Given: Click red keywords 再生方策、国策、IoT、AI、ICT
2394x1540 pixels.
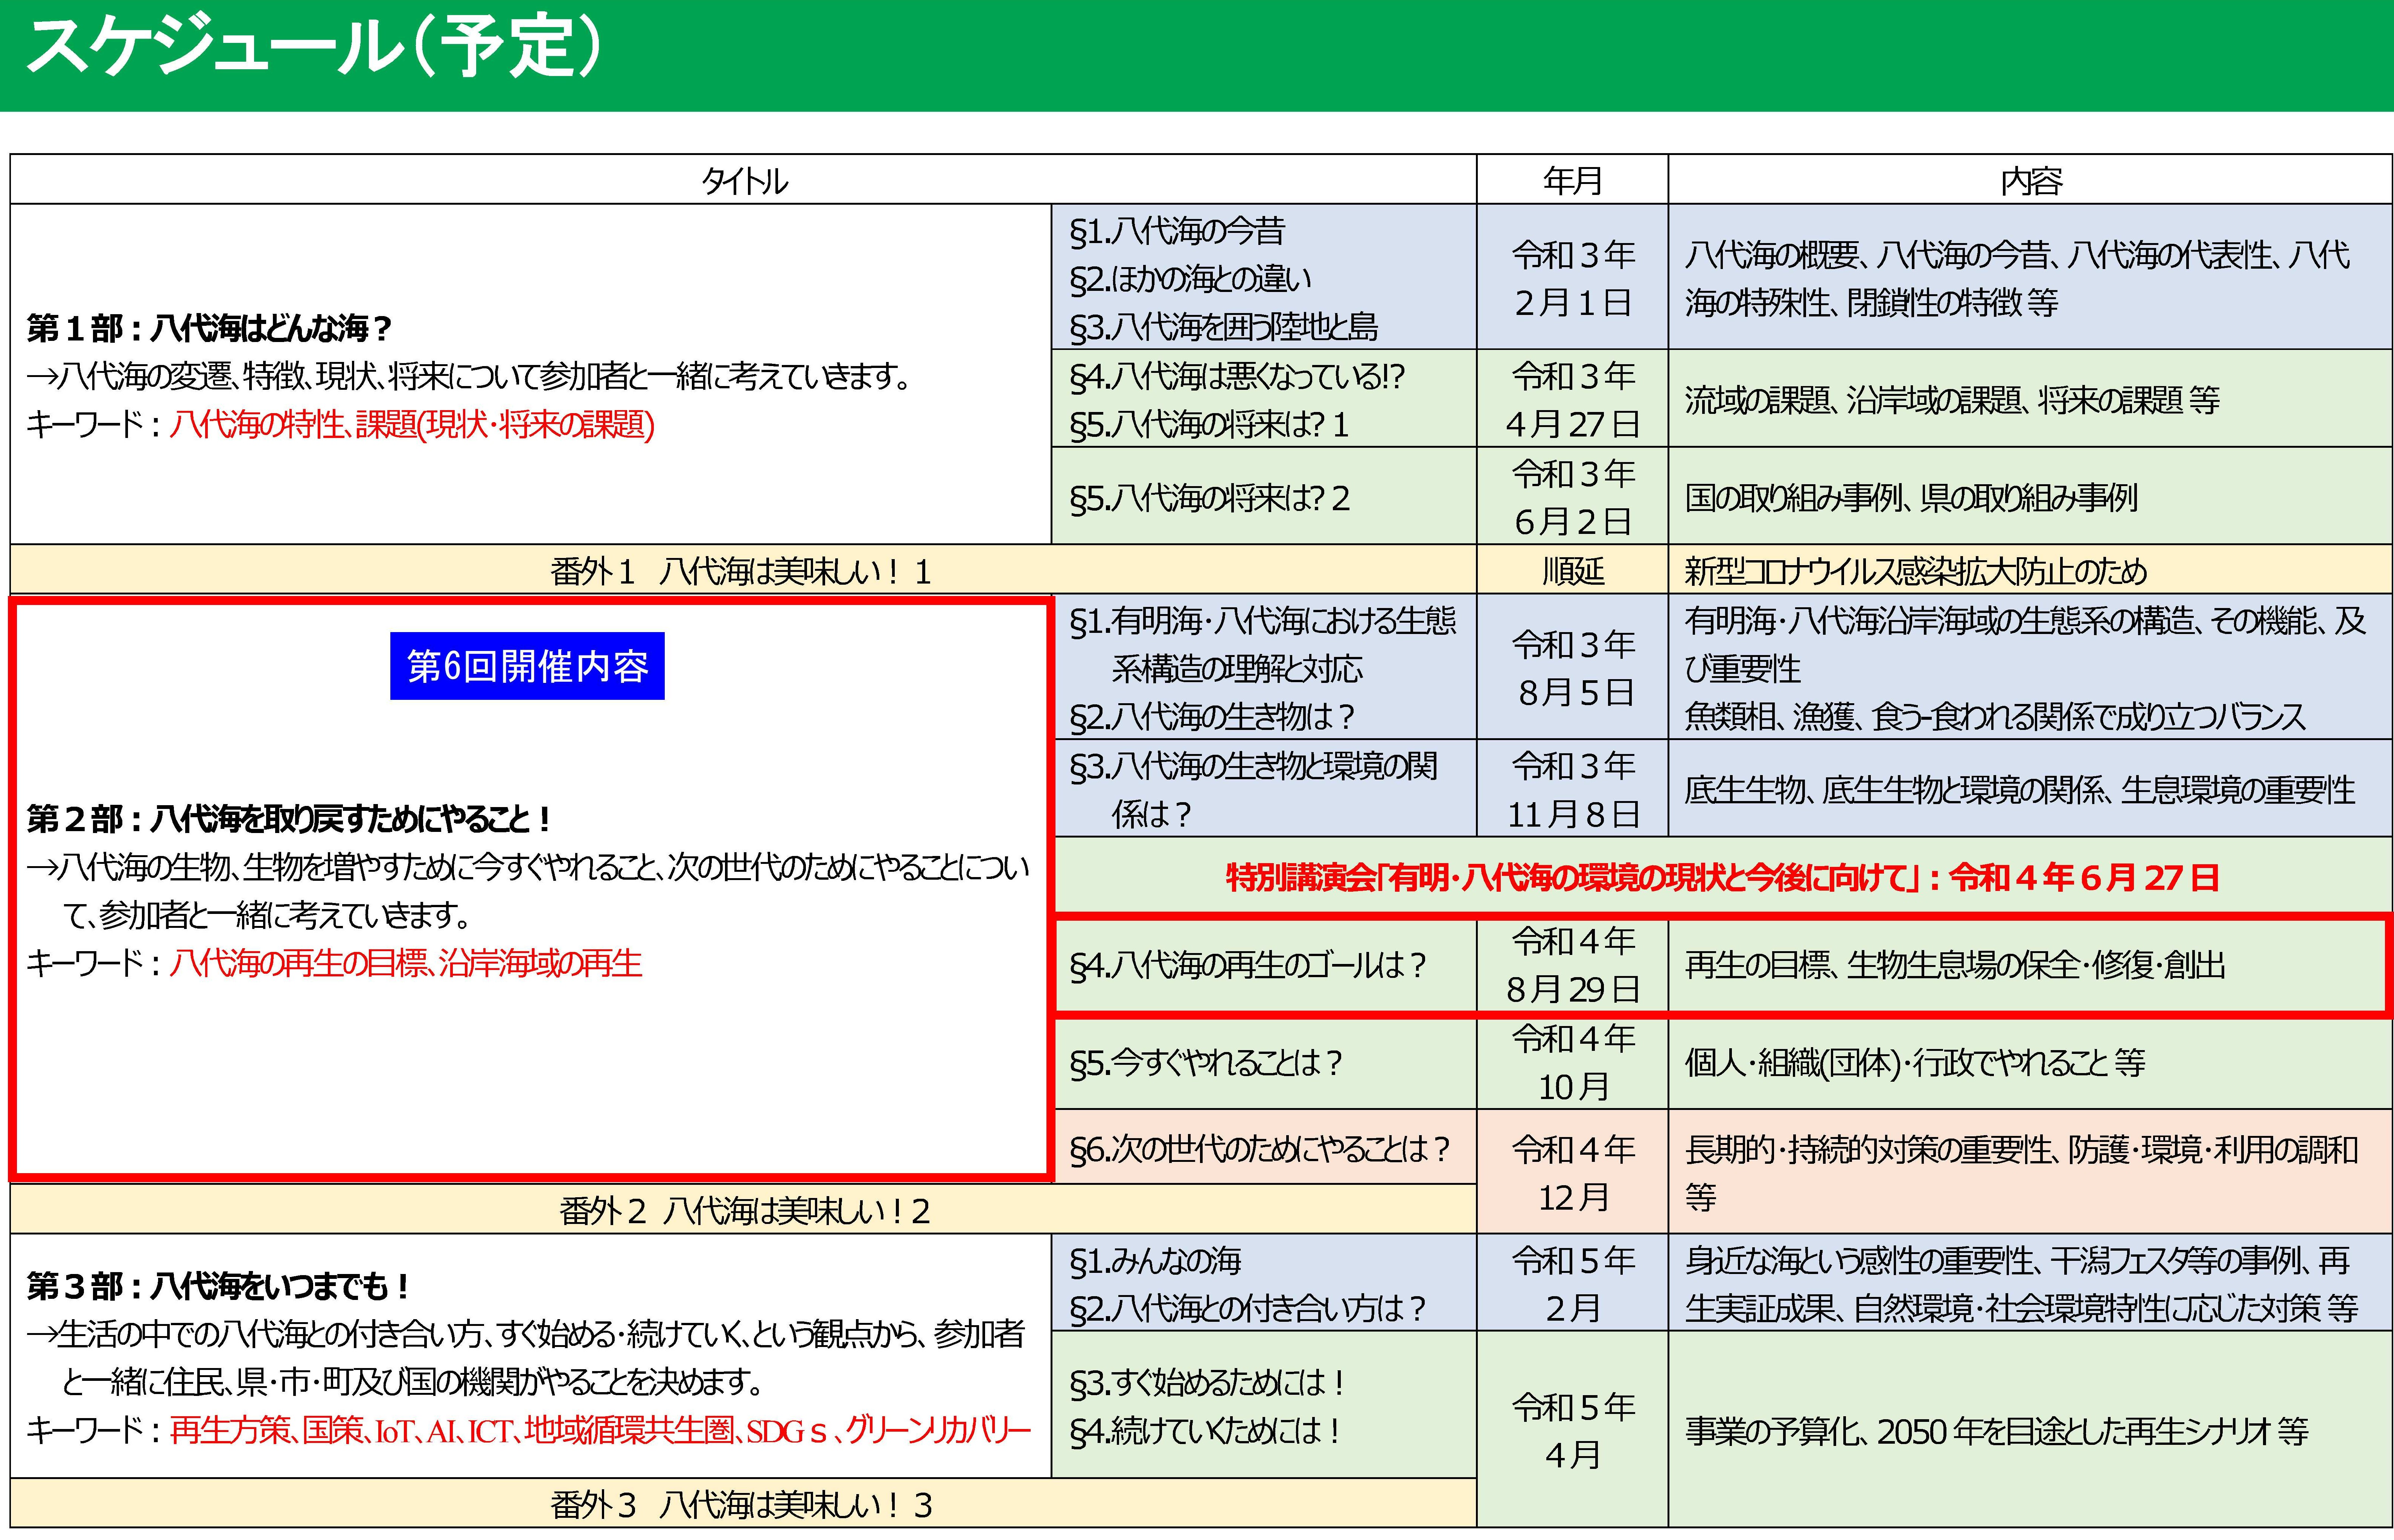Looking at the screenshot, I should (x=600, y=1431).
